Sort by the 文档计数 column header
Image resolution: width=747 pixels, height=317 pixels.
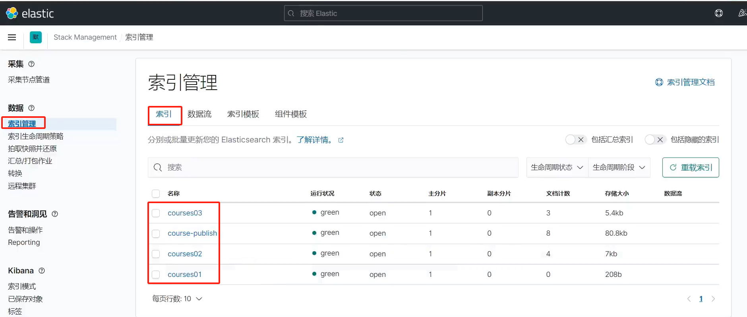point(558,194)
